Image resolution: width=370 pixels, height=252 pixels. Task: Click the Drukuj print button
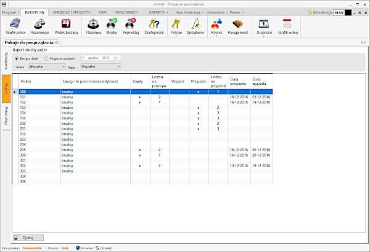(x=27, y=237)
